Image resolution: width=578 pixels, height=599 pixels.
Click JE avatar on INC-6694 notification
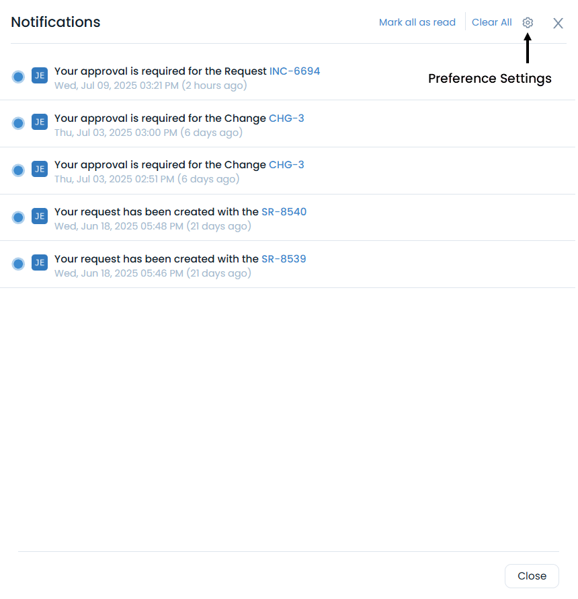coord(40,76)
